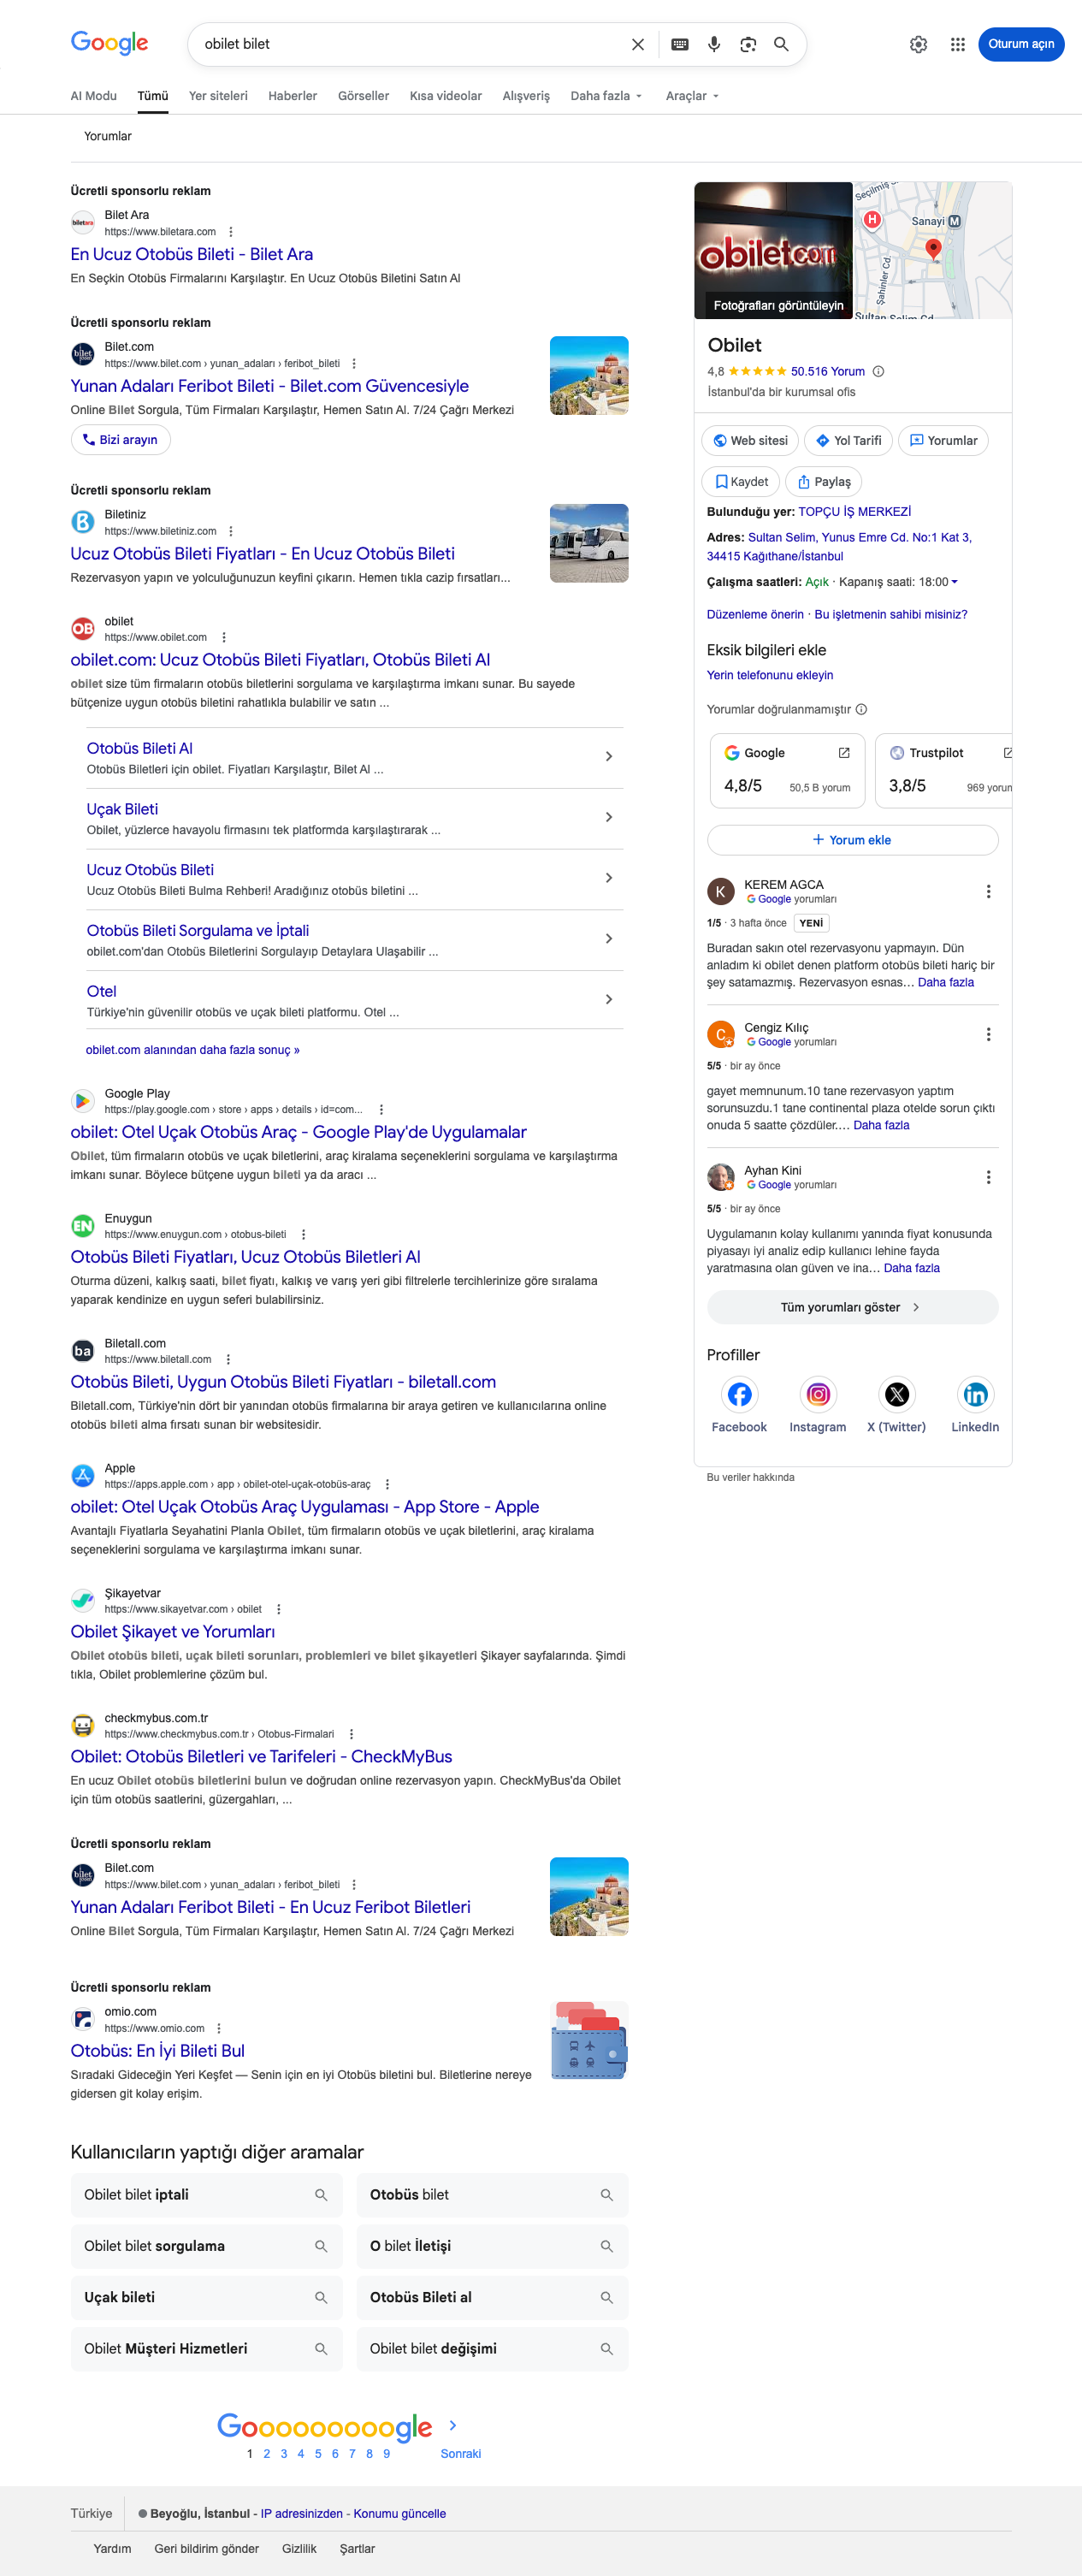Open settings gear icon

tap(918, 44)
